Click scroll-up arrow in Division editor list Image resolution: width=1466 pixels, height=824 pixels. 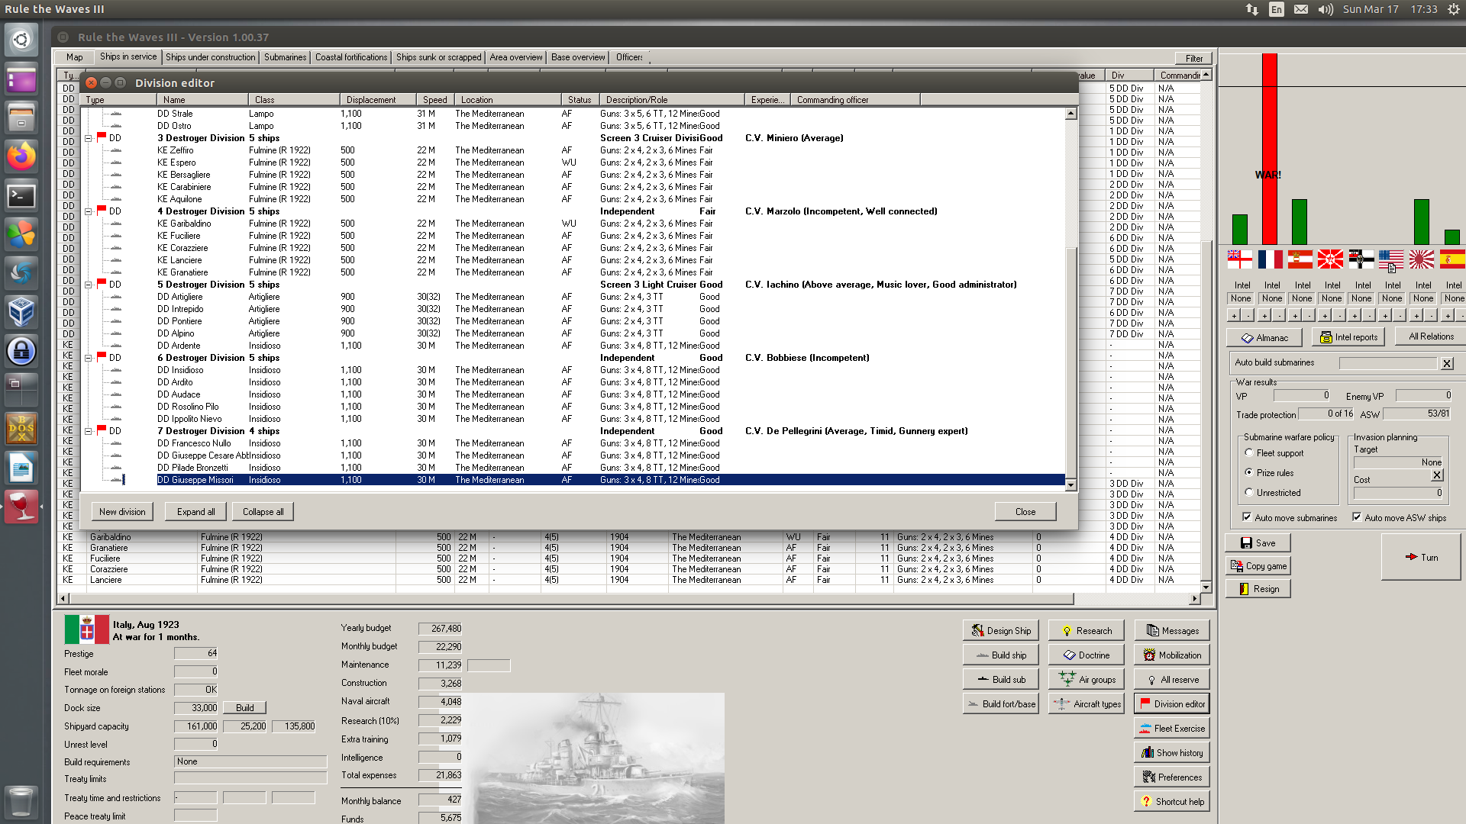click(x=1070, y=114)
